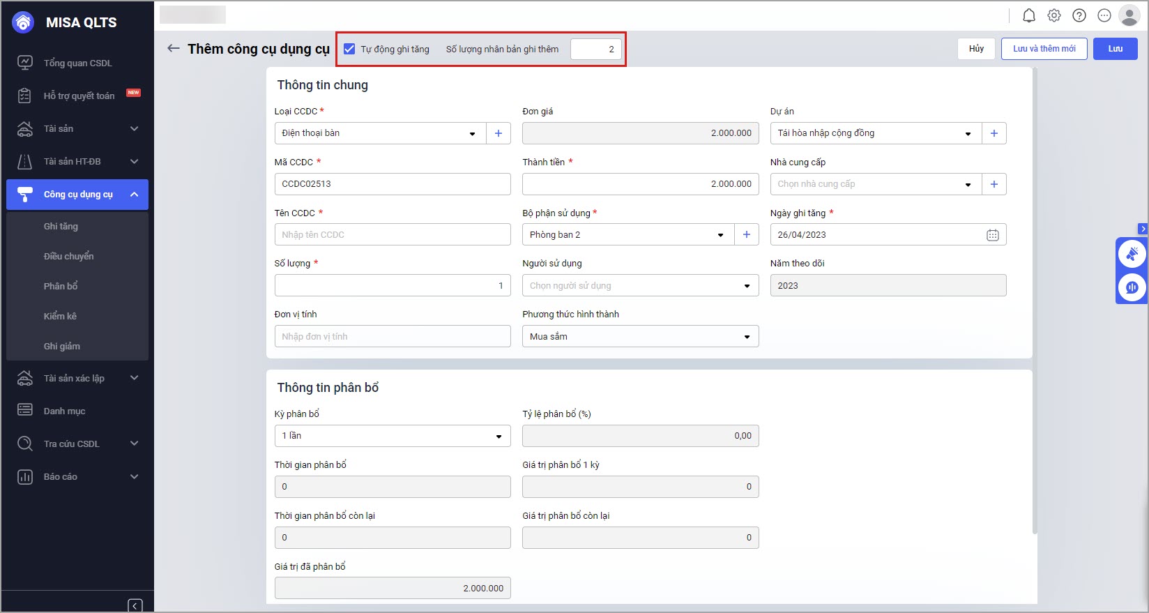The height and width of the screenshot is (613, 1149).
Task: Select Ghi tăng in the sidebar
Action: coord(61,226)
